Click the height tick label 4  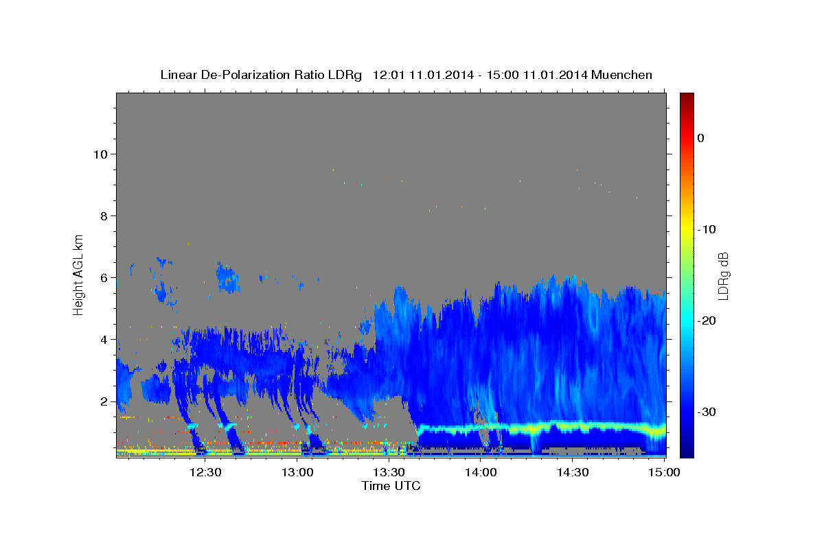coord(104,339)
